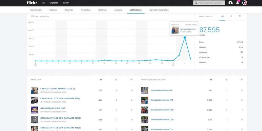This screenshot has width=262, height=131.
Task: Select the favorites star icon beside the date
Action: click(231, 16)
